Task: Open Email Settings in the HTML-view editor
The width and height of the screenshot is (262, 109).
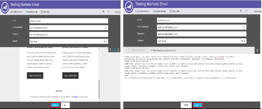Action: tap(31, 12)
